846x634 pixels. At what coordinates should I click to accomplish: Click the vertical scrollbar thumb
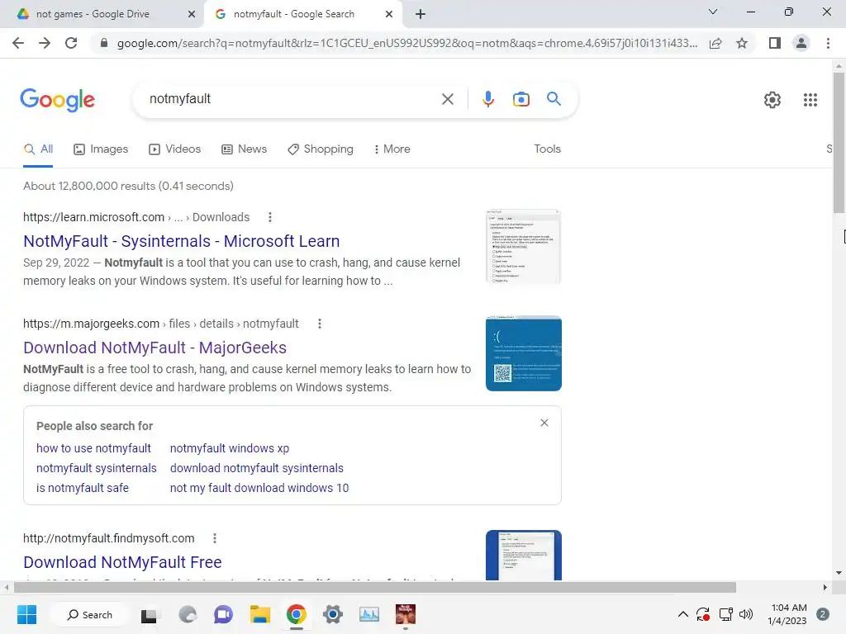pos(839,142)
